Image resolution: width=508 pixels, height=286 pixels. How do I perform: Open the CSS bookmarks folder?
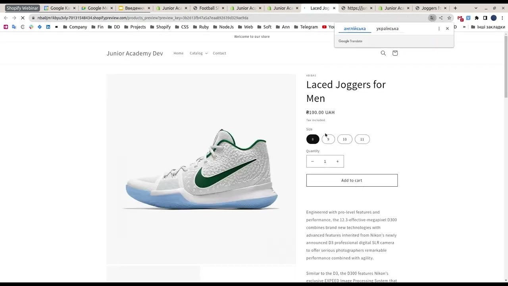click(182, 27)
